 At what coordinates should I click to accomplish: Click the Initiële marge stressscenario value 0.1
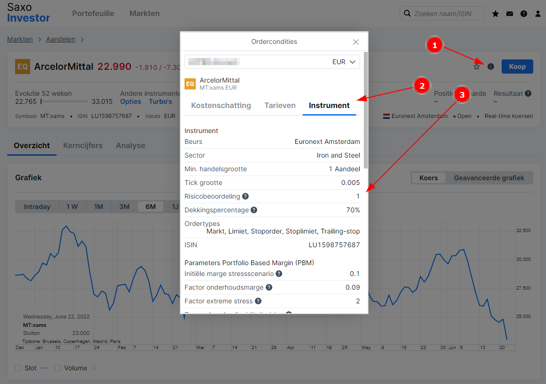point(355,274)
